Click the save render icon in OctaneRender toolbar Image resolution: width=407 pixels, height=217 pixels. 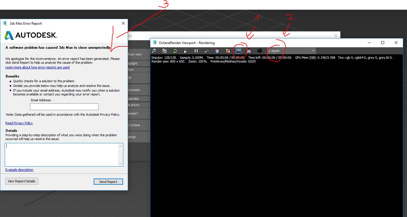154,51
